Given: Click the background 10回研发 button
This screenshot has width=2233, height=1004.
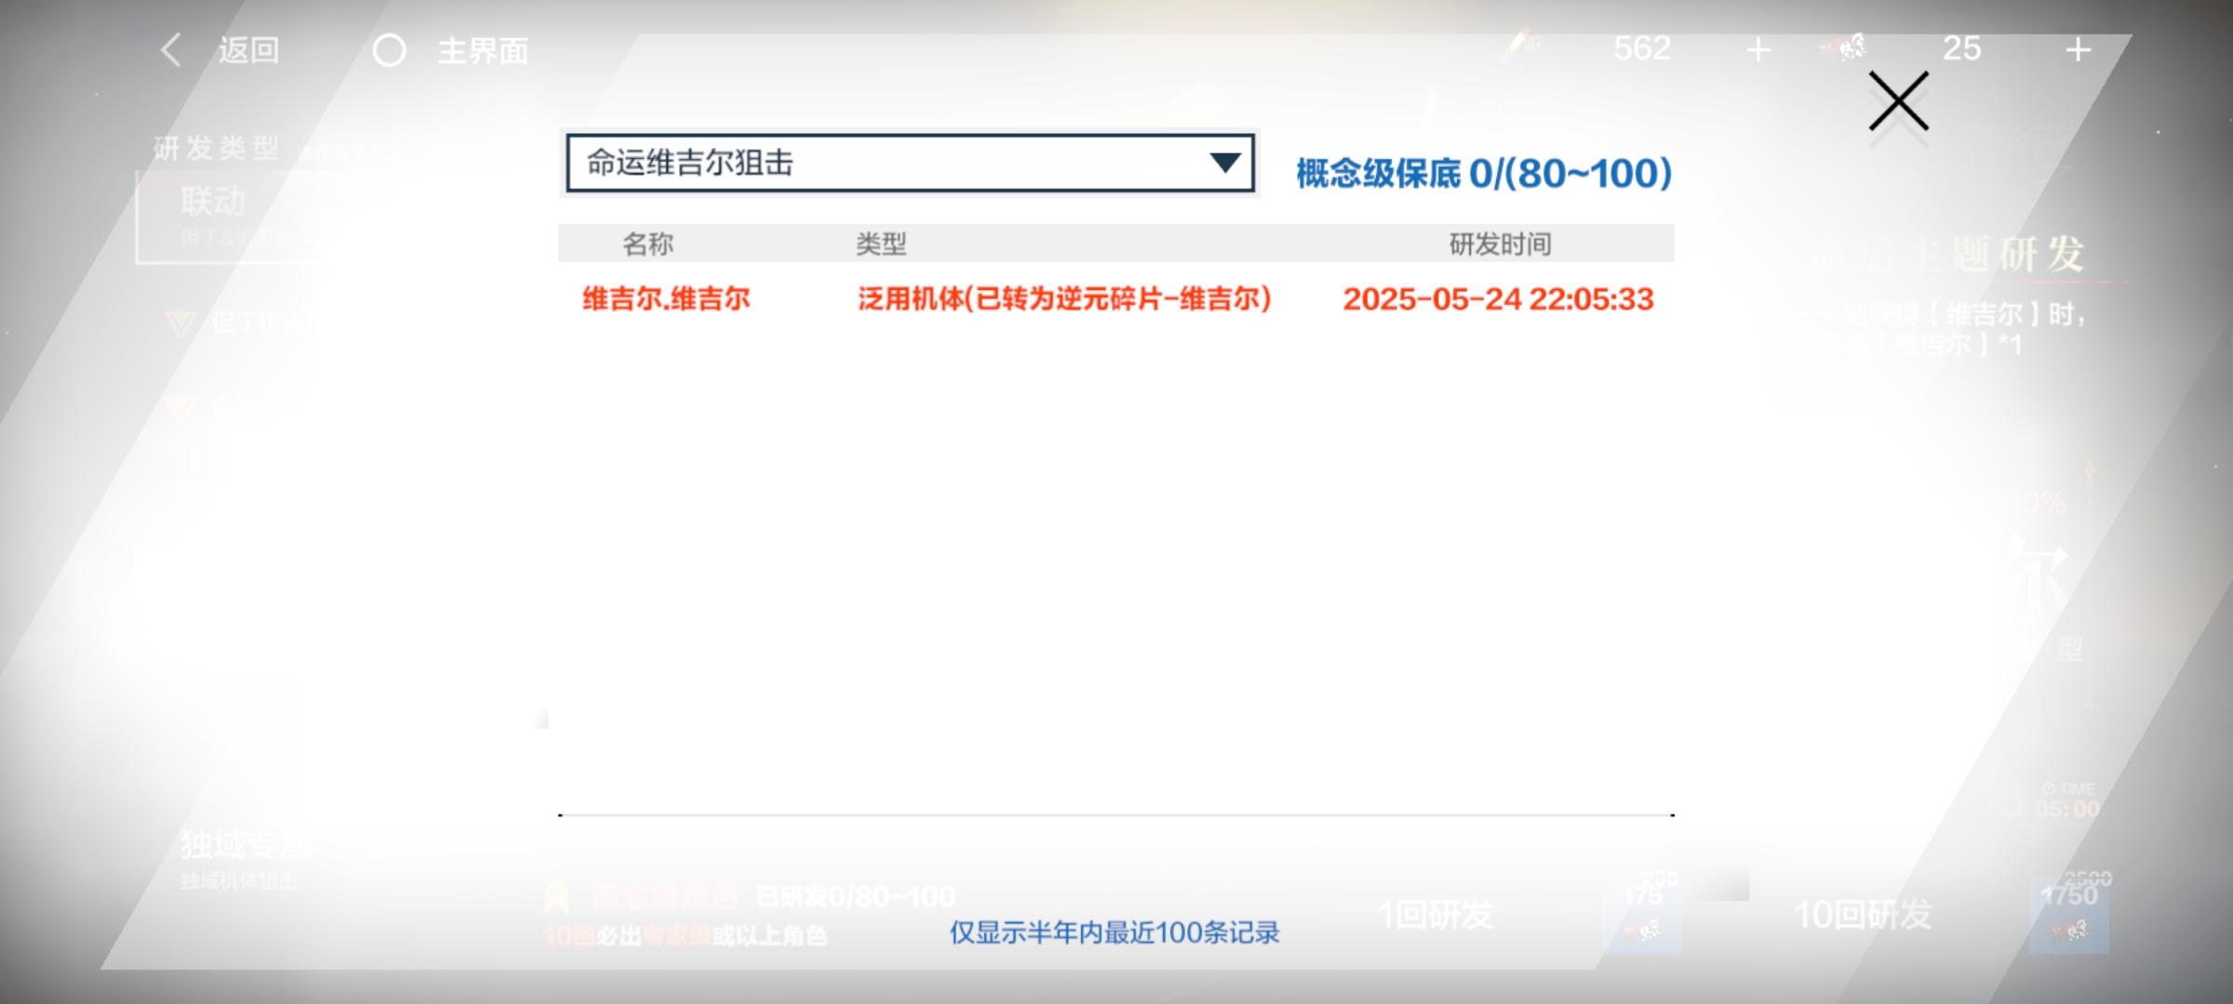Looking at the screenshot, I should [x=1863, y=915].
